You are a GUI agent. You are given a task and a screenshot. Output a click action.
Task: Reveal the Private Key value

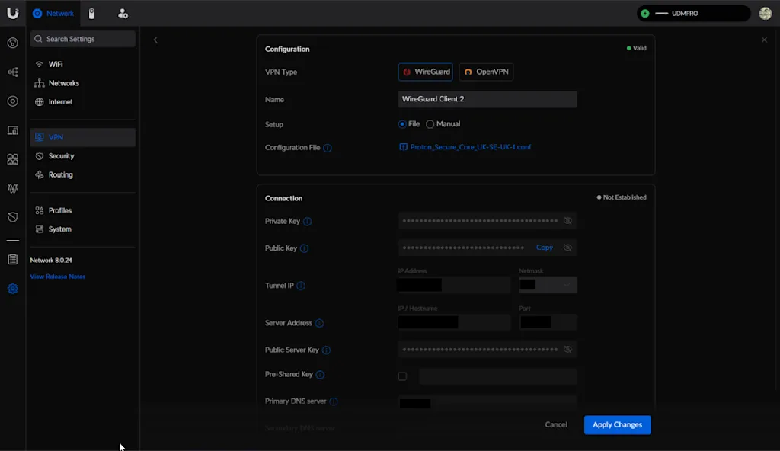pyautogui.click(x=567, y=220)
